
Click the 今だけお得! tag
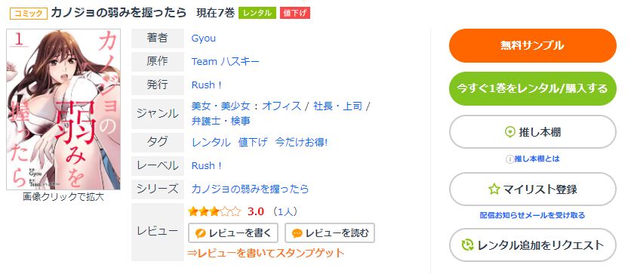pyautogui.click(x=301, y=142)
